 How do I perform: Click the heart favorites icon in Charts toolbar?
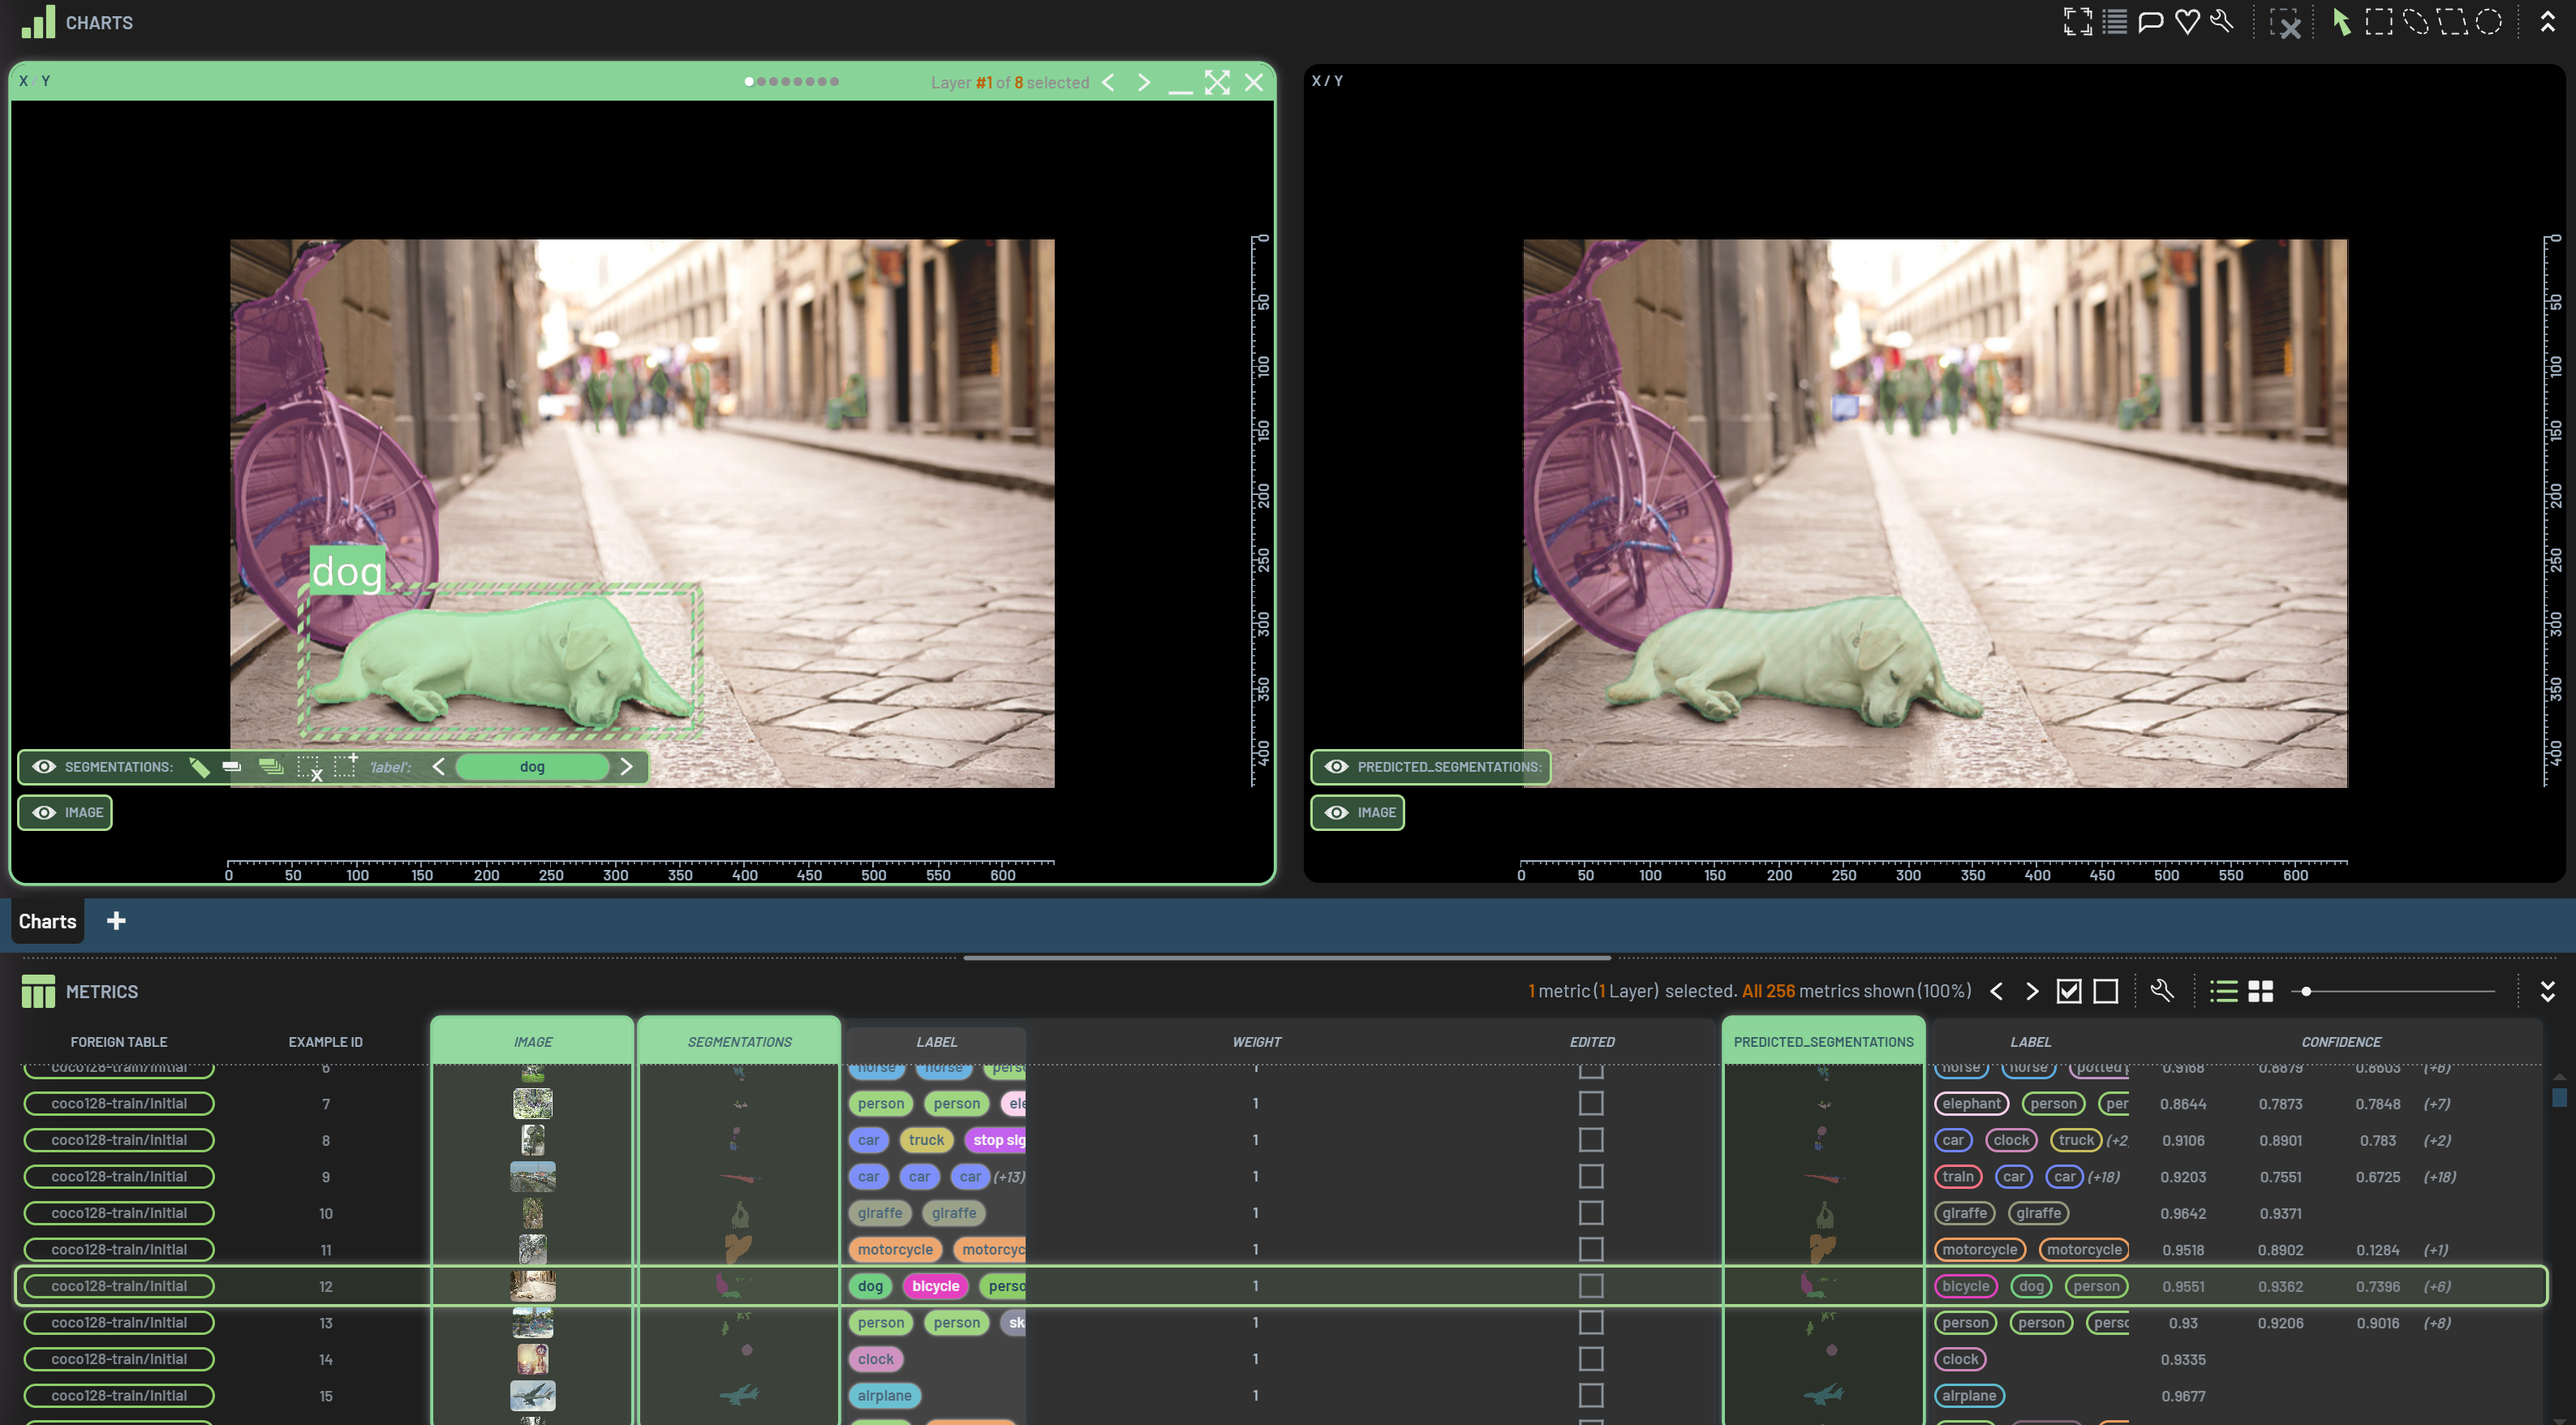(2187, 22)
